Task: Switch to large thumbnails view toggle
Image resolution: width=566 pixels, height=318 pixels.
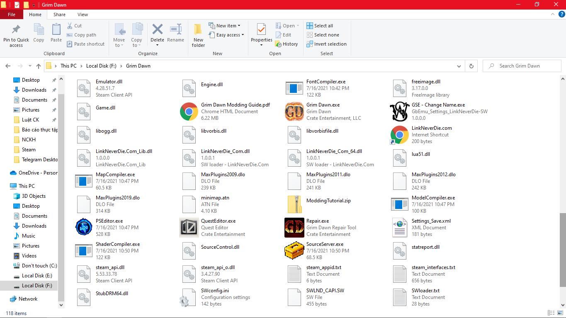Action: (x=560, y=313)
